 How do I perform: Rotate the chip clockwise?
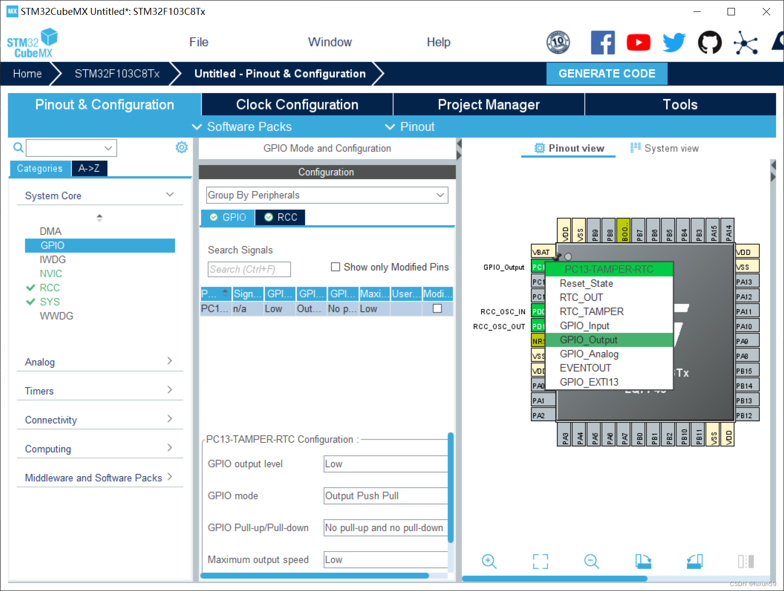[643, 561]
